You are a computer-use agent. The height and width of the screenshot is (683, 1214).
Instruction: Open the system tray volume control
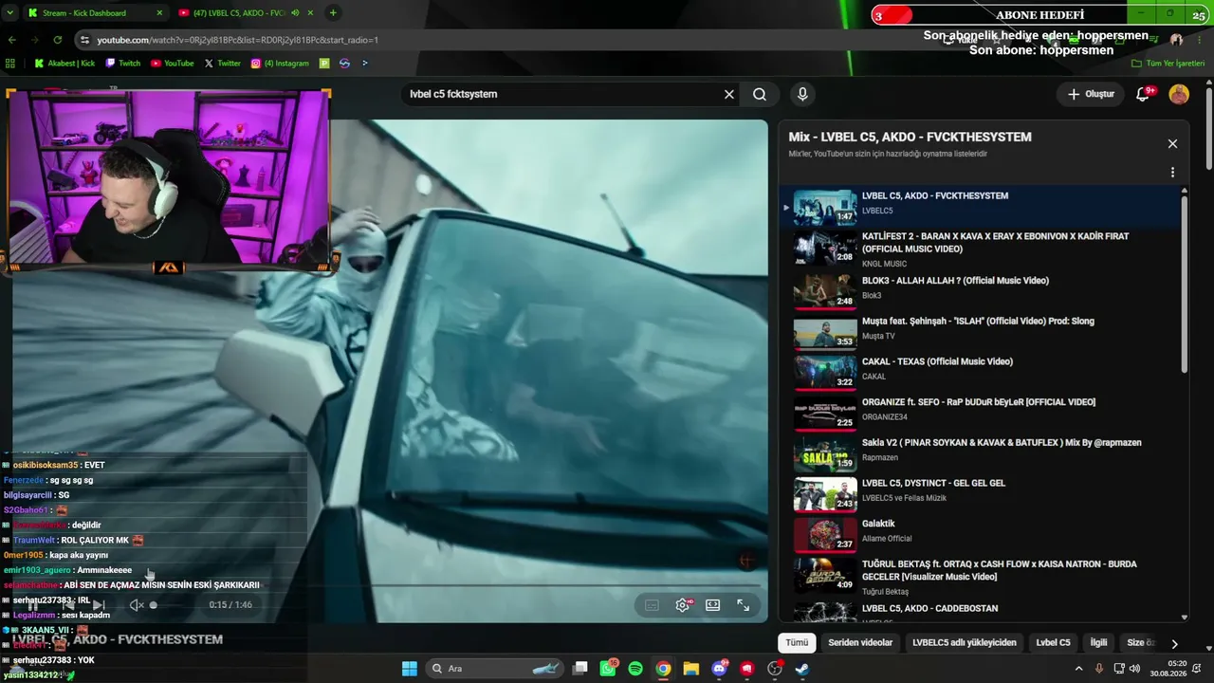point(1134,669)
